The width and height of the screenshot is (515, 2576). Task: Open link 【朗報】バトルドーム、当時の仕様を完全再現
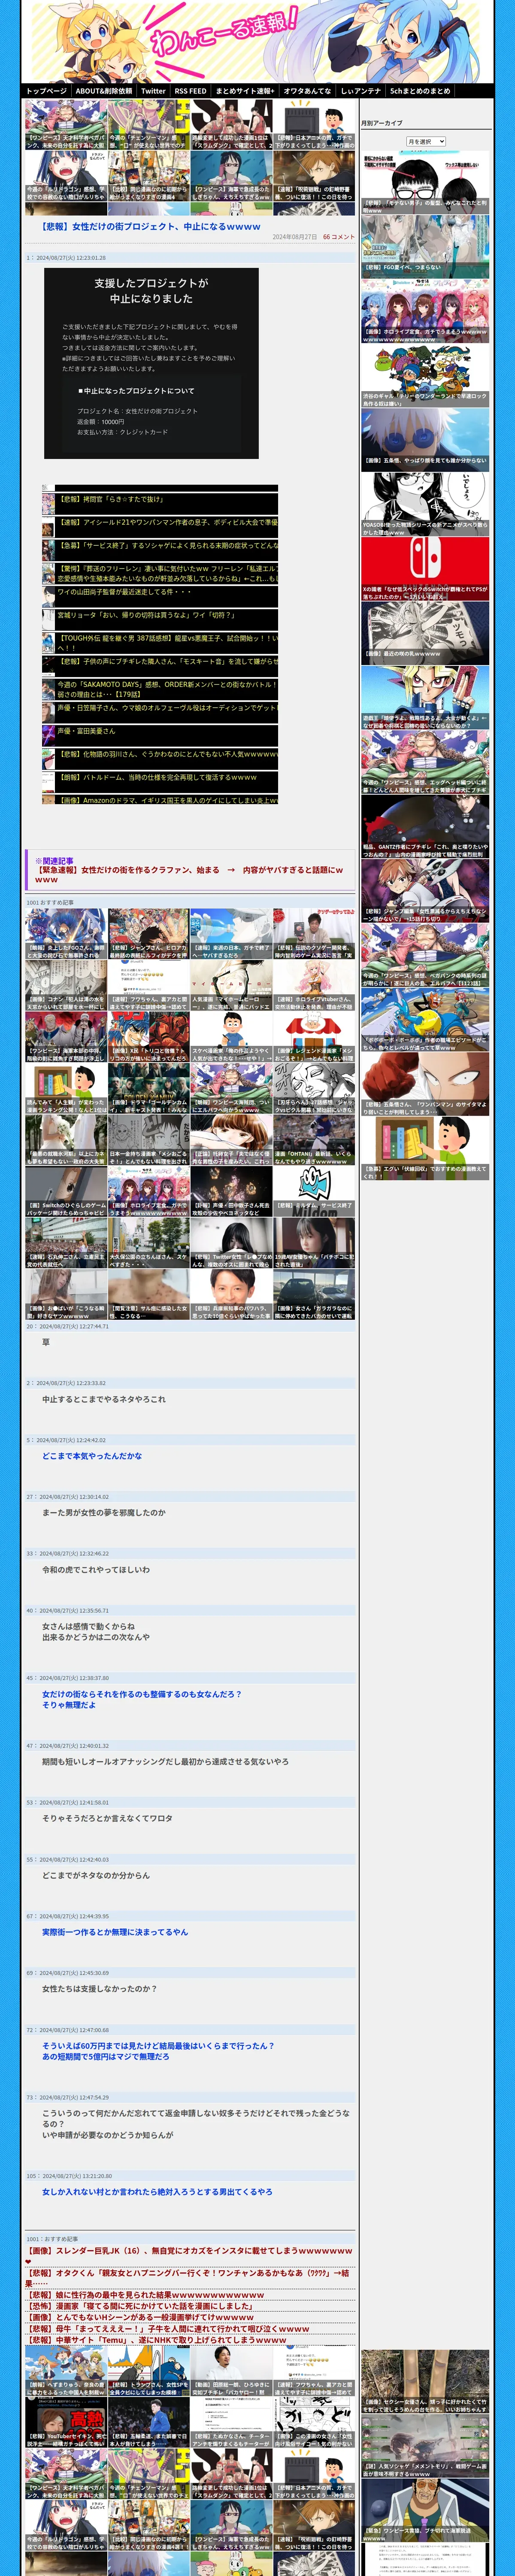(x=157, y=777)
